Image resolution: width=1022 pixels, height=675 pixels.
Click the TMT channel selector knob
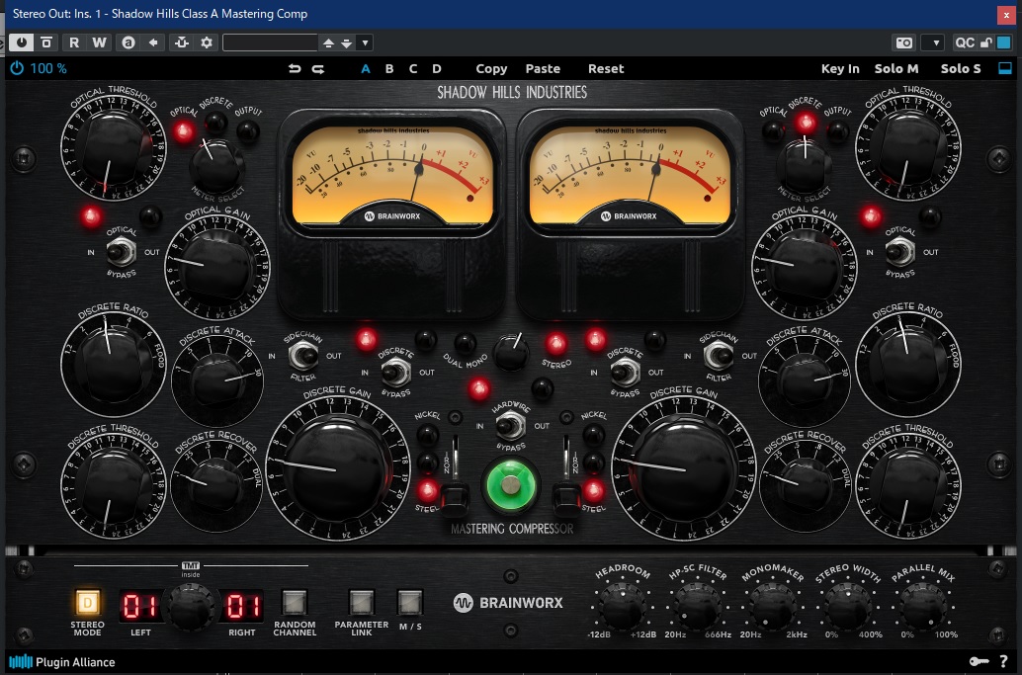click(x=190, y=607)
